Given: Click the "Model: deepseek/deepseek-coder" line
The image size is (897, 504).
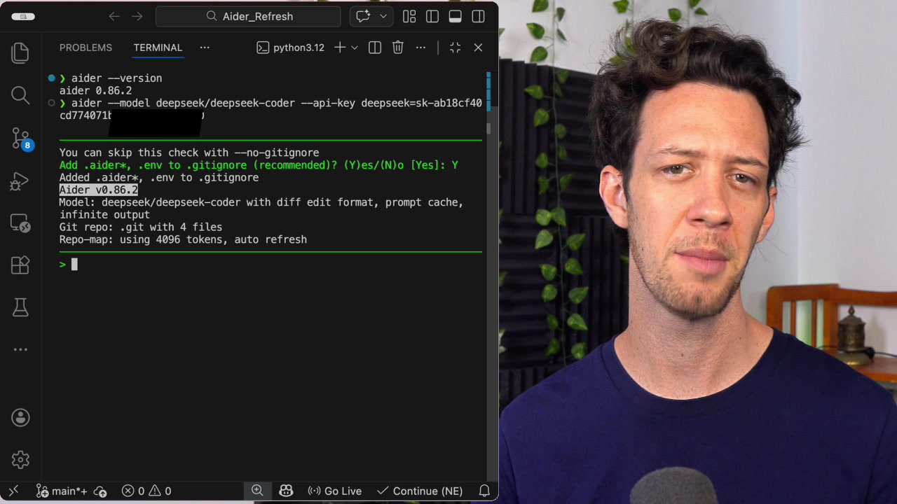Looking at the screenshot, I should point(261,209).
